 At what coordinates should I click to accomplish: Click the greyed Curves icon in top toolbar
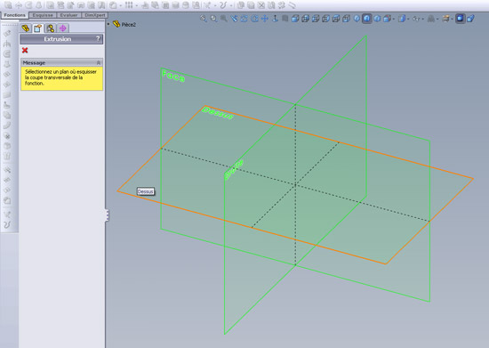(x=223, y=5)
